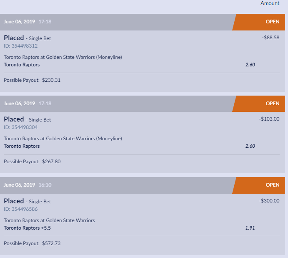Click Placed title above ID 354496586

14,201
